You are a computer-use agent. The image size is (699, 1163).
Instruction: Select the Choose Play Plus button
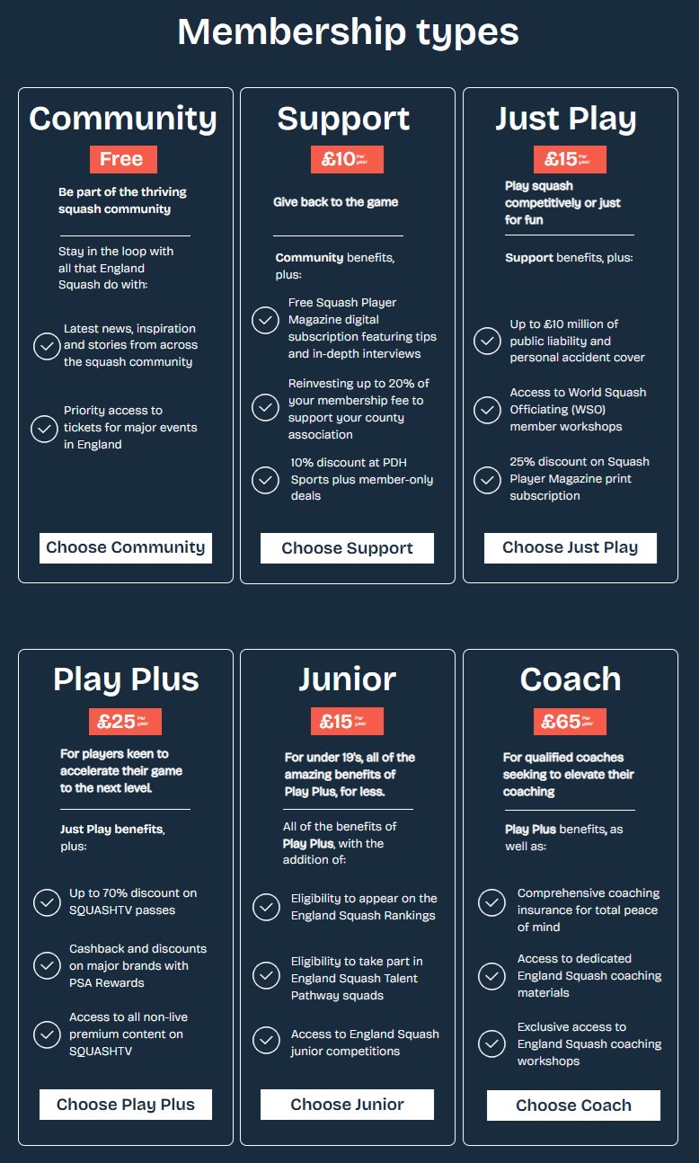126,1105
